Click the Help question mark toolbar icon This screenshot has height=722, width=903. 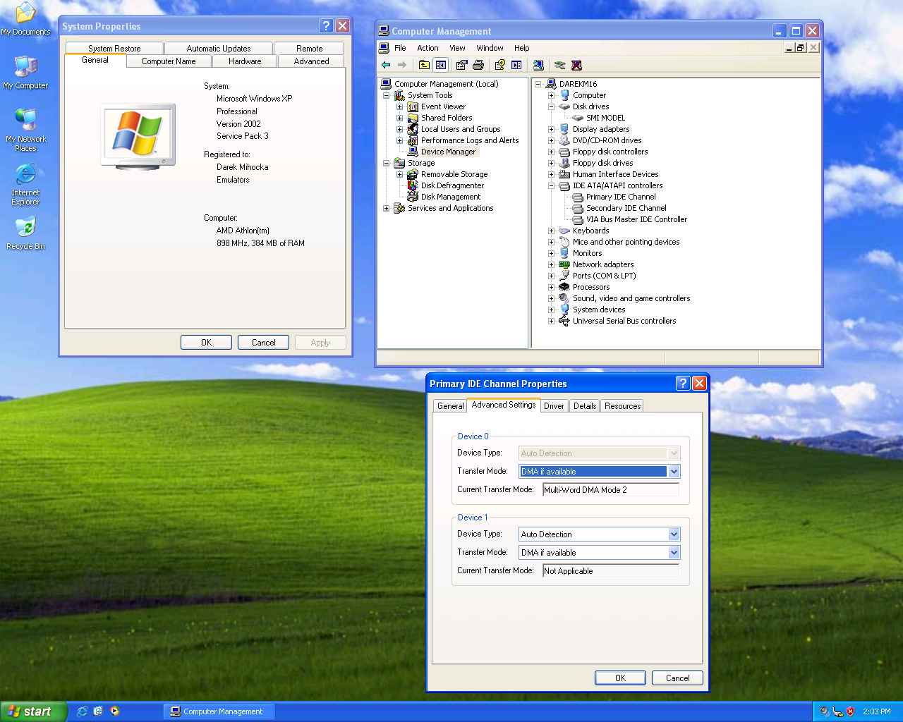499,65
